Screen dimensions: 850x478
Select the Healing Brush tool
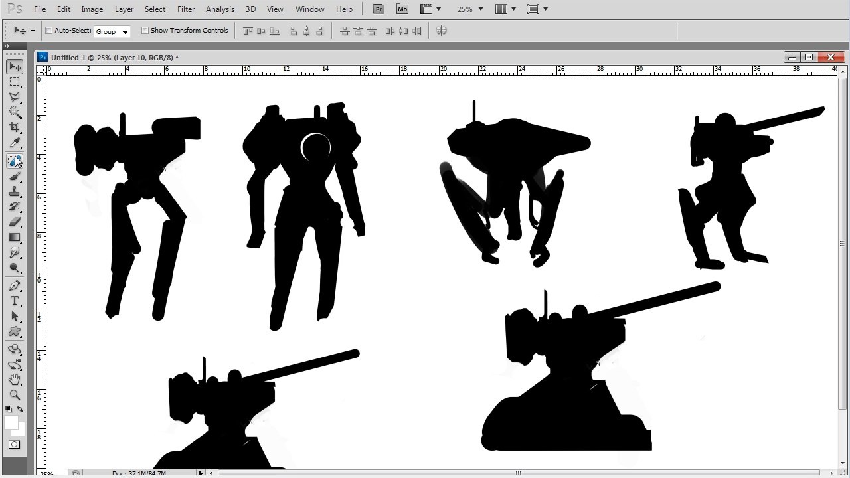click(x=15, y=161)
